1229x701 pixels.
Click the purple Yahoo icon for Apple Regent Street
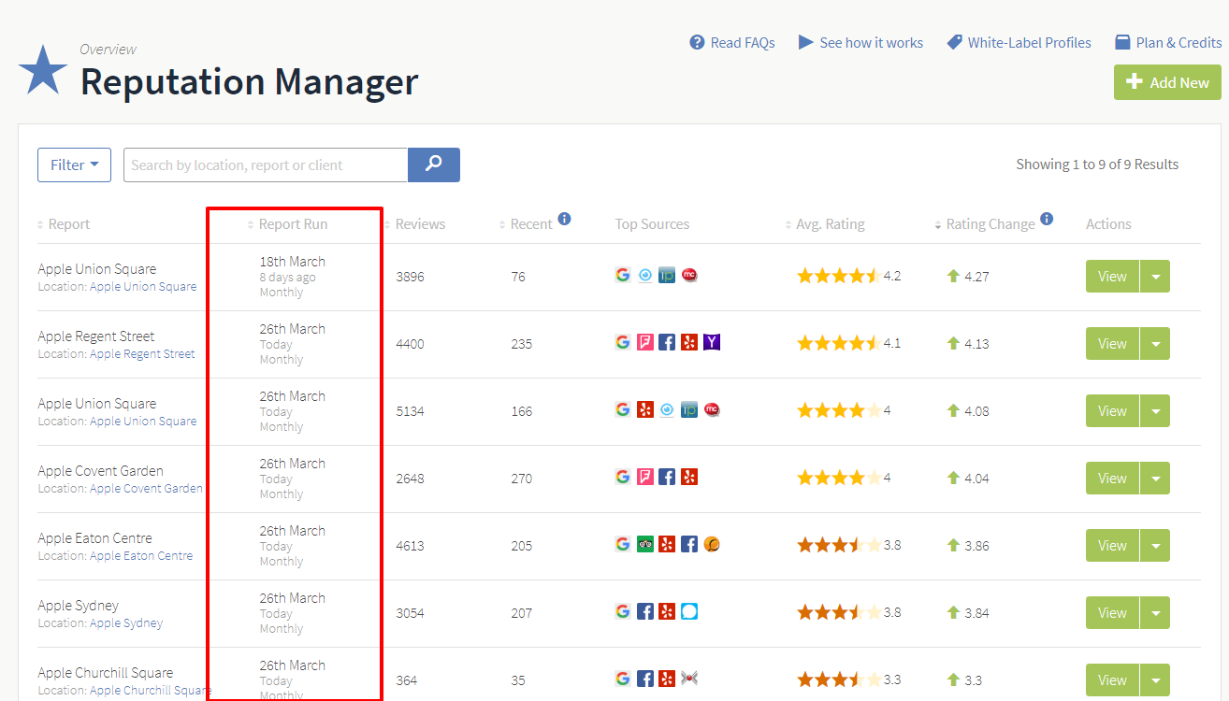click(712, 342)
